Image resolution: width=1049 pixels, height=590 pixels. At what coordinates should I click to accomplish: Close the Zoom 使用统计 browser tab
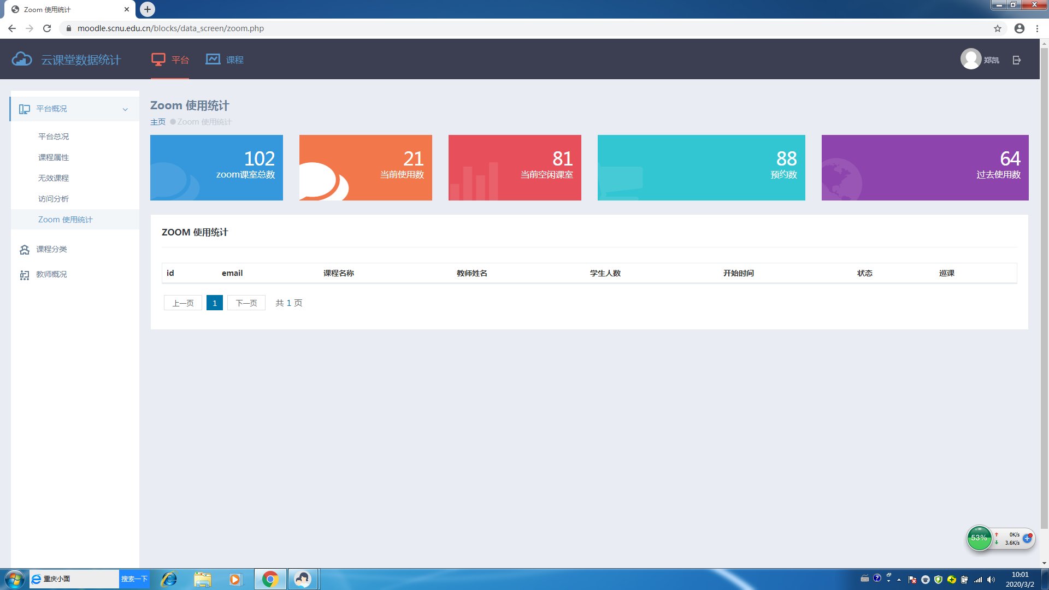click(127, 9)
